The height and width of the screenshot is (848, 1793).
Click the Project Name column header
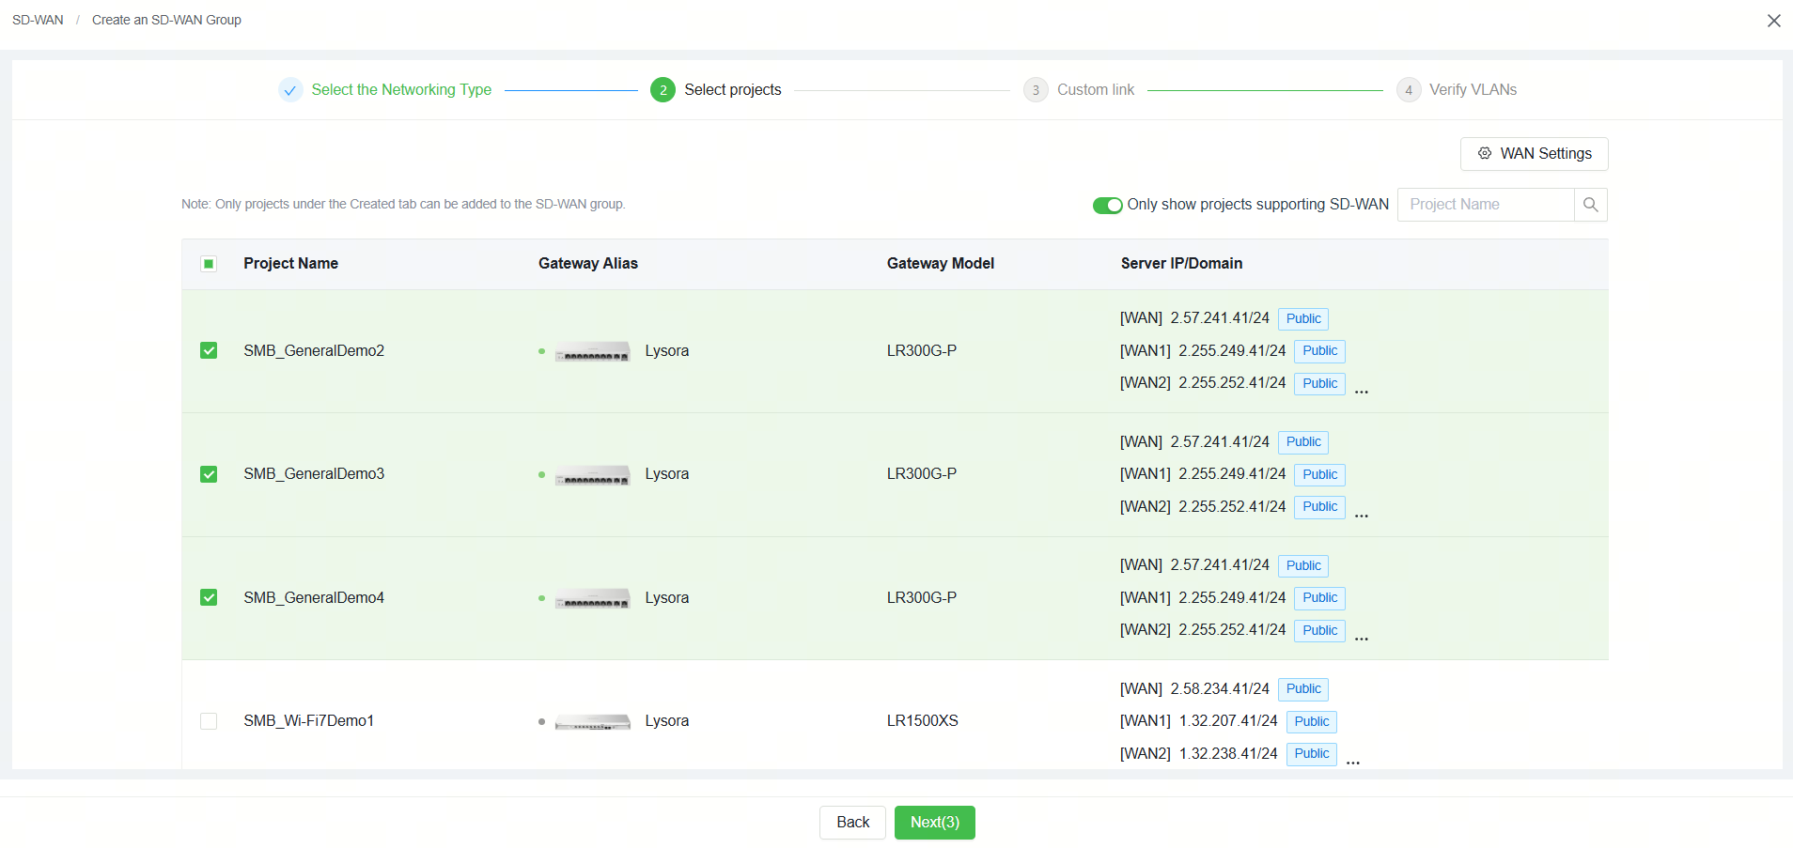(290, 264)
